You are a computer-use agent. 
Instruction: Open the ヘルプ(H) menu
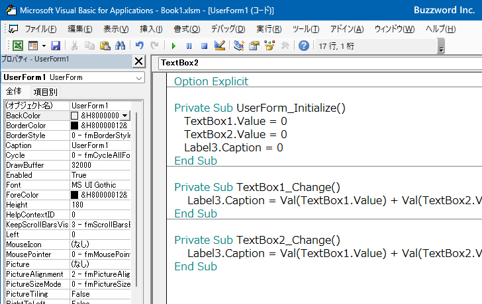(x=440, y=29)
